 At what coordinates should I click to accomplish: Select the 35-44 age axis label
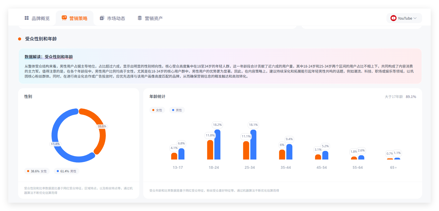[286, 168]
